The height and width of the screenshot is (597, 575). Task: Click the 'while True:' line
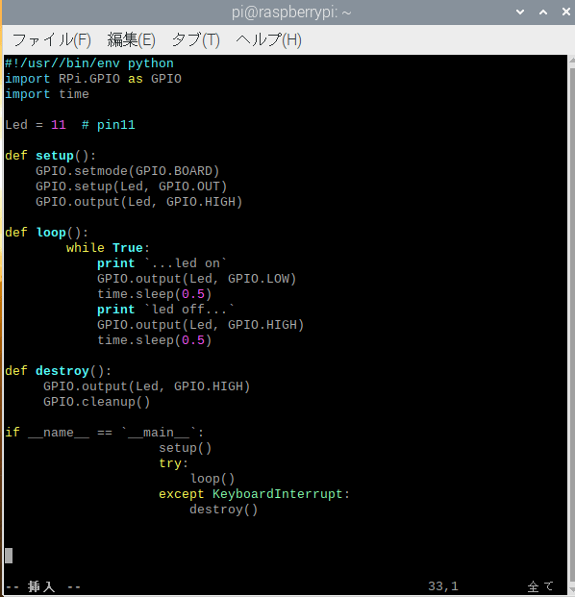pos(108,248)
